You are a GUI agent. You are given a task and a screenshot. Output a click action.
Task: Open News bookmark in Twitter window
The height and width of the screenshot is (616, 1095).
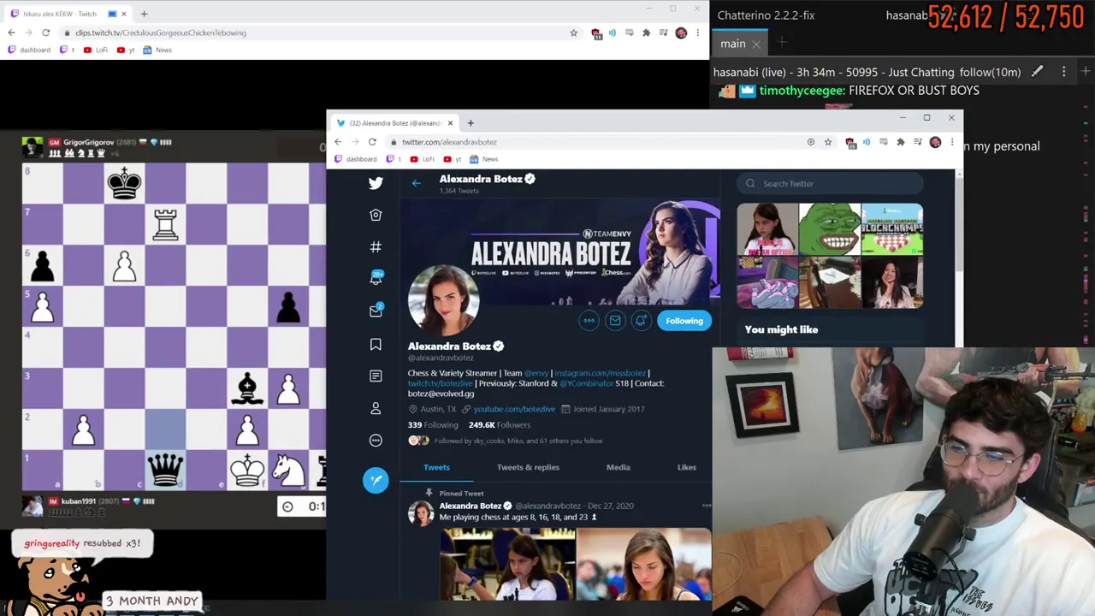(x=484, y=159)
